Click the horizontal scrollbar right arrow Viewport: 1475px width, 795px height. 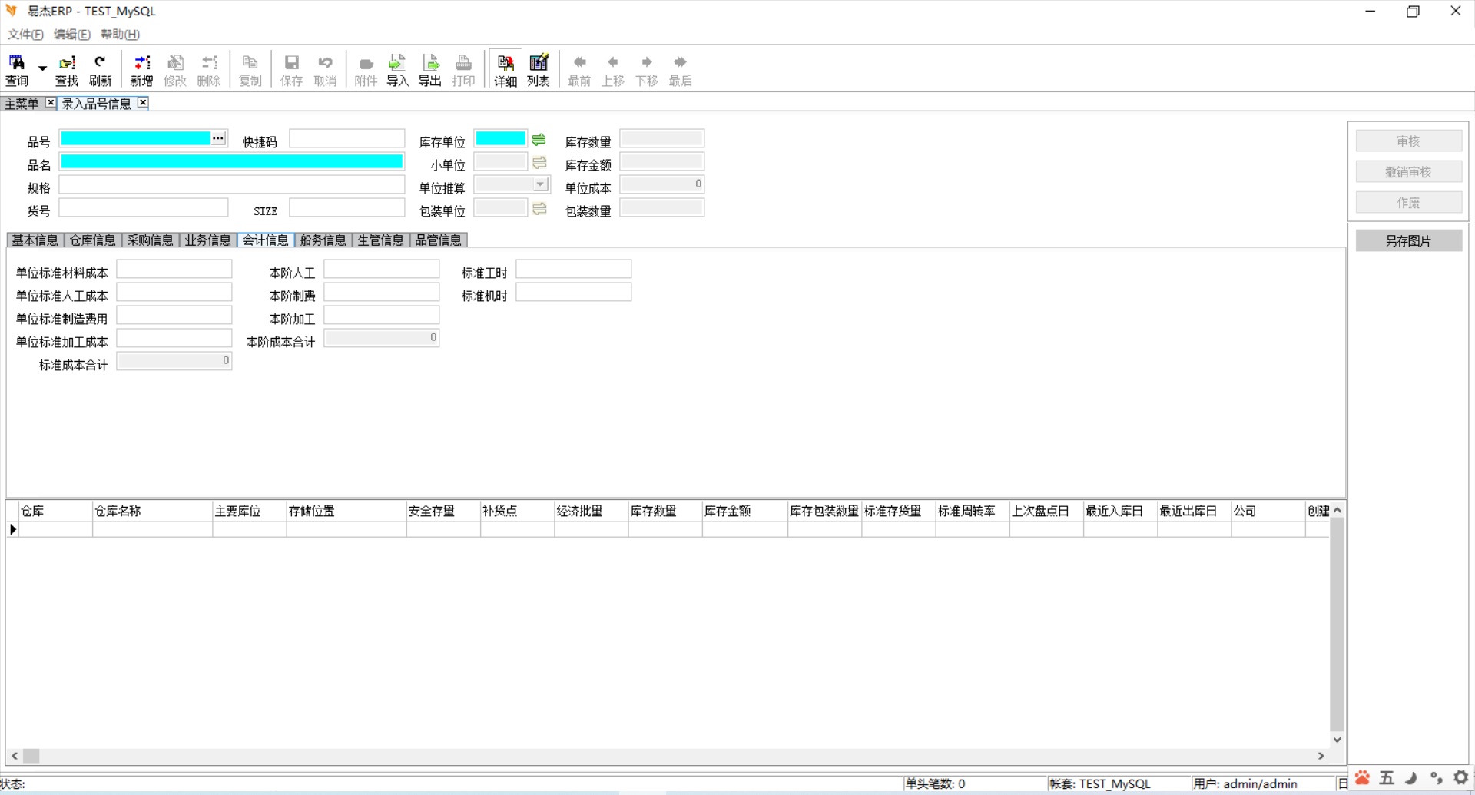coord(1321,756)
